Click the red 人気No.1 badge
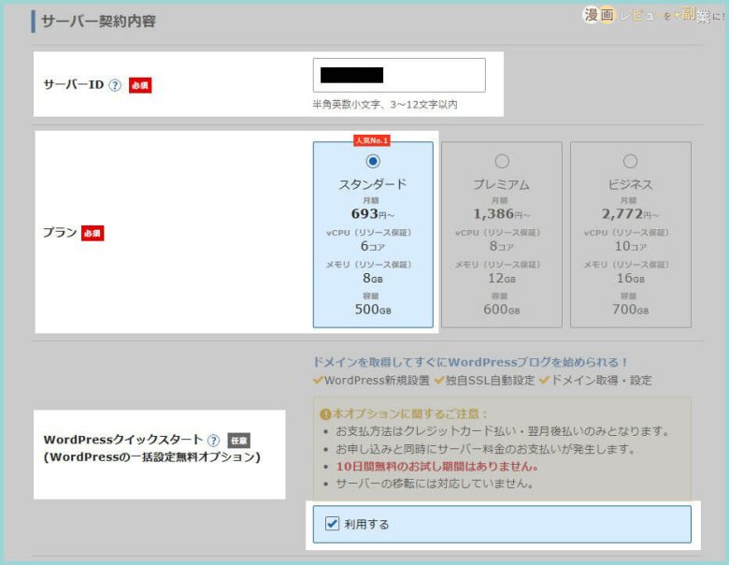 372,140
